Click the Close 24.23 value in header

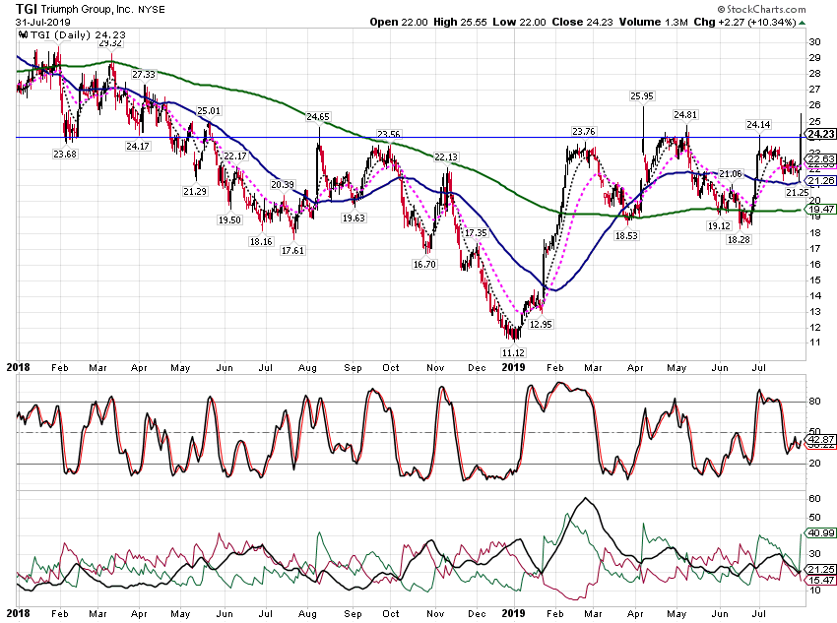click(582, 22)
